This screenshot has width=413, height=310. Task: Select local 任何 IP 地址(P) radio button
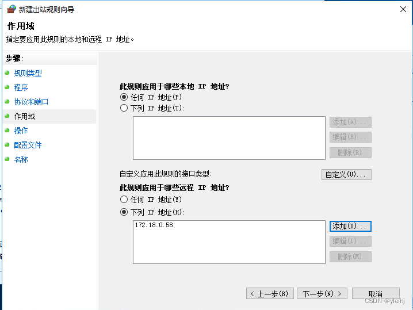click(124, 97)
